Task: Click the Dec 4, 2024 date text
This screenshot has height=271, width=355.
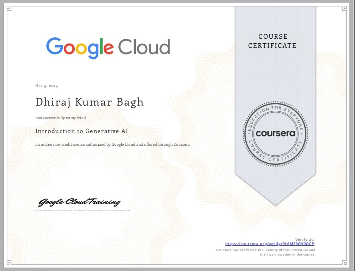Action: click(x=47, y=86)
